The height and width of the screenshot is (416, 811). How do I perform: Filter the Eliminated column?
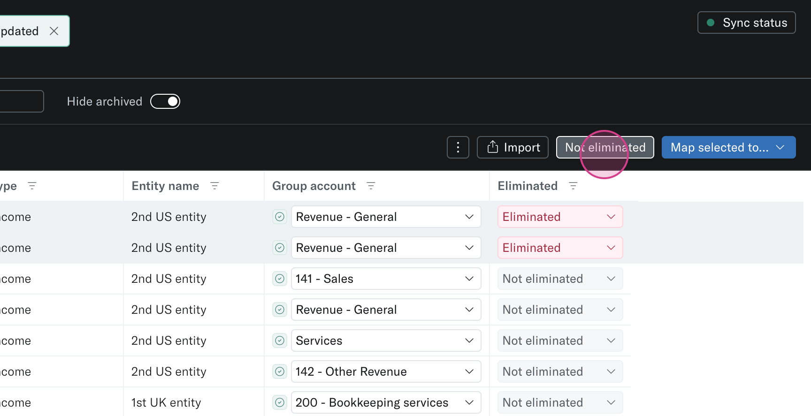pos(573,186)
